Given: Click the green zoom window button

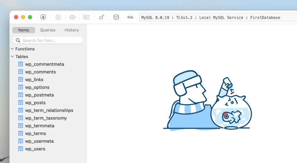Looking at the screenshot, I should 30,17.
